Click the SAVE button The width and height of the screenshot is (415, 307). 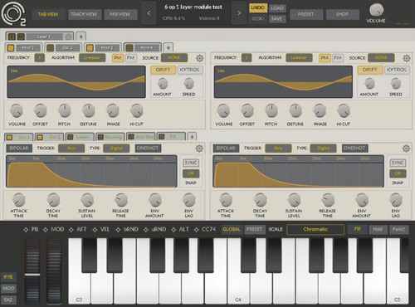(x=277, y=19)
